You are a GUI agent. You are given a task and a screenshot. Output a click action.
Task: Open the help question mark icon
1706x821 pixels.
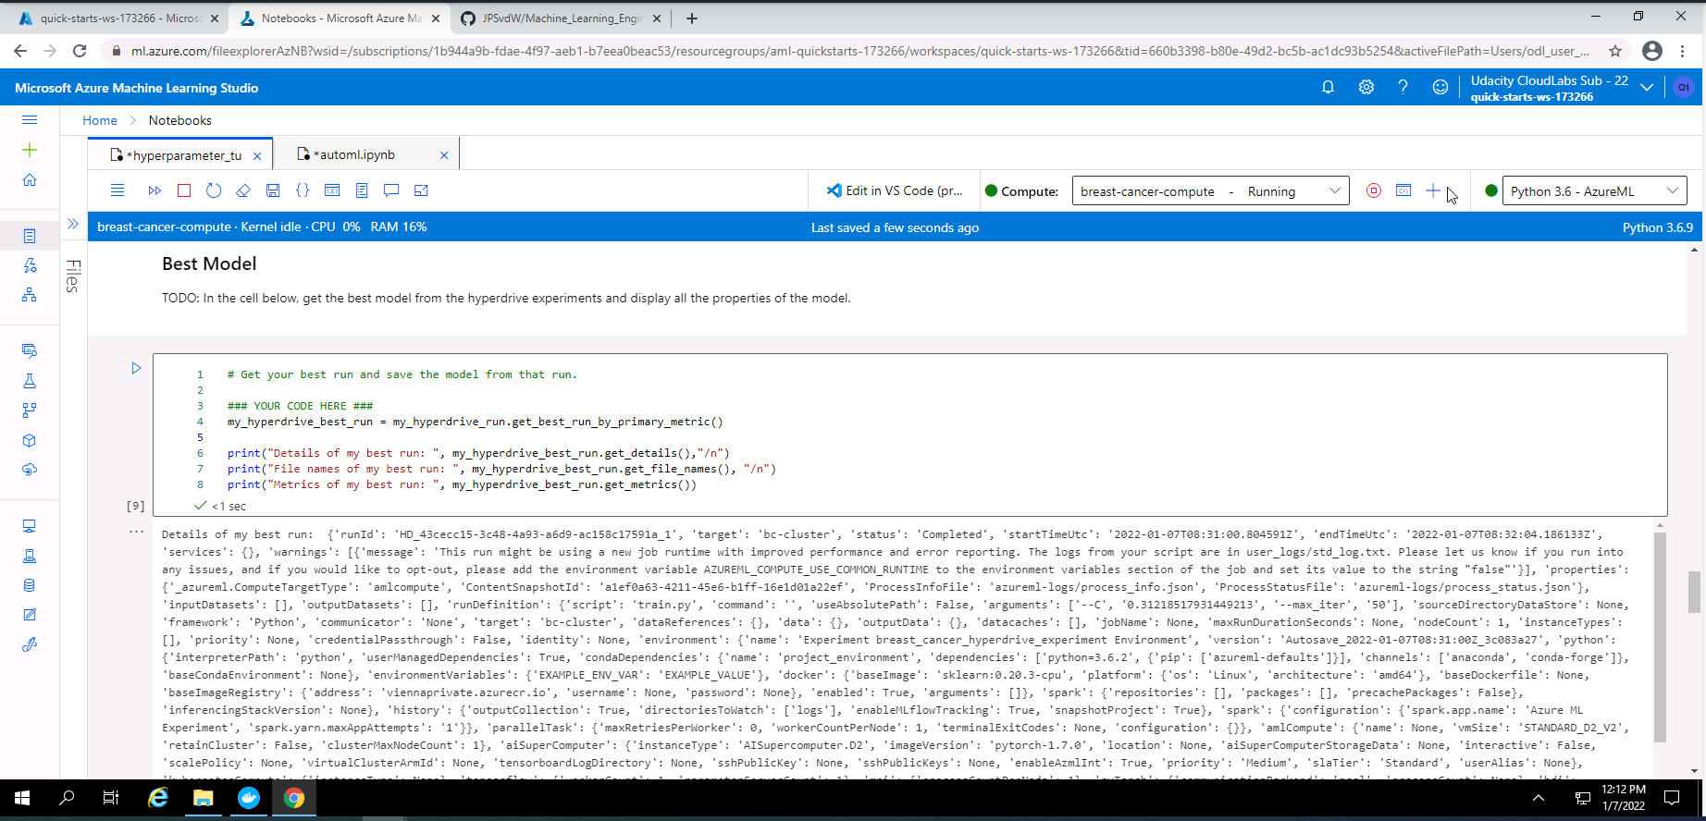(x=1403, y=87)
